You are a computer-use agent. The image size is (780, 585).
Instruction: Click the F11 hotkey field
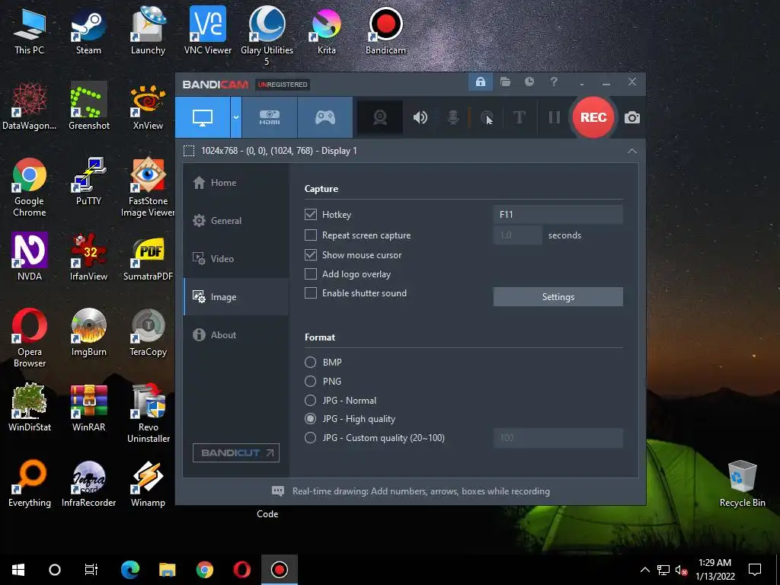[x=558, y=214]
